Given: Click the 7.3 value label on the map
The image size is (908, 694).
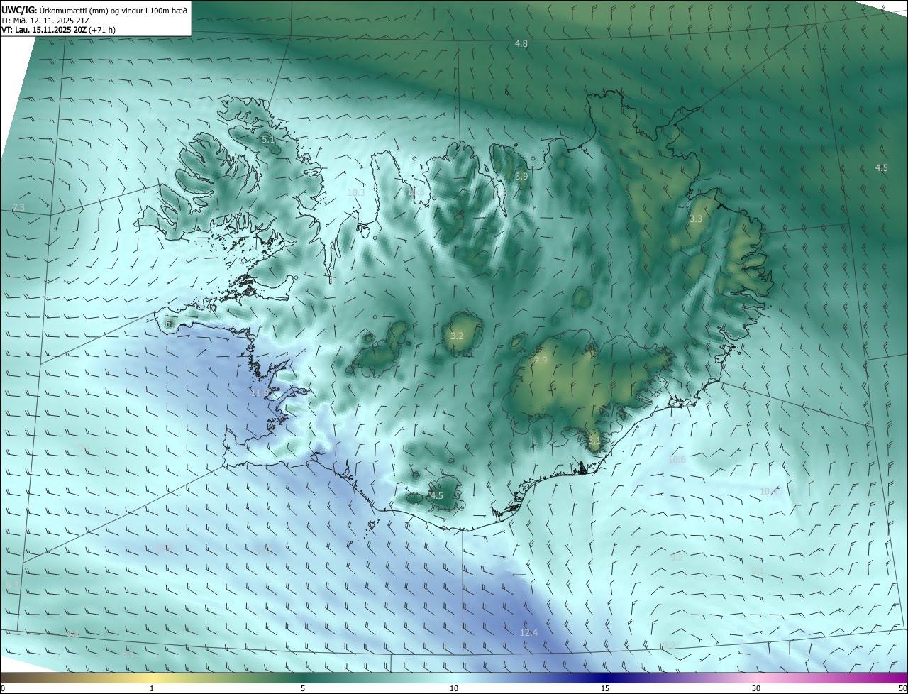Looking at the screenshot, I should coord(18,207).
